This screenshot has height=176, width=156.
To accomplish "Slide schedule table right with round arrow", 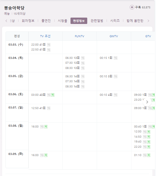I will pyautogui.click(x=147, y=102).
